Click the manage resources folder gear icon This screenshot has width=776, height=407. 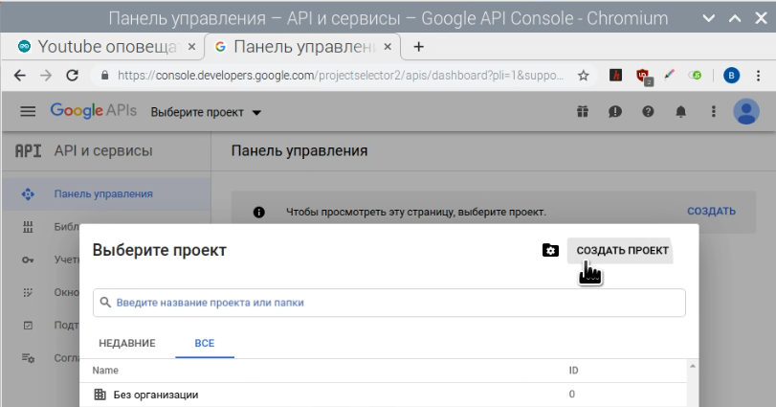(x=550, y=251)
